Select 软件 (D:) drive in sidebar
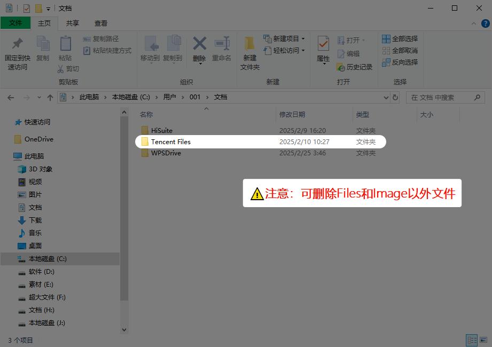 41,272
